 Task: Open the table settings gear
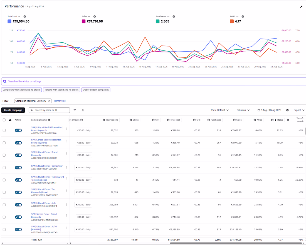[x=287, y=110]
